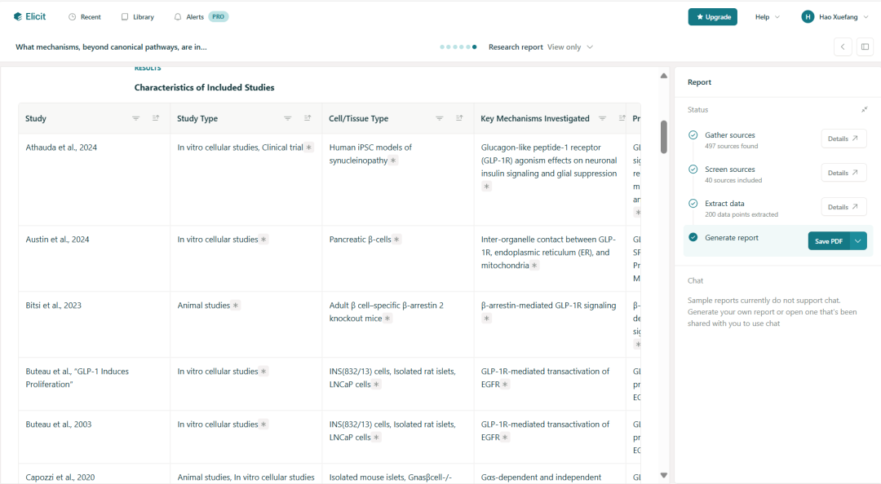Screen dimensions: 881x484
Task: Open the Library page
Action: [137, 17]
